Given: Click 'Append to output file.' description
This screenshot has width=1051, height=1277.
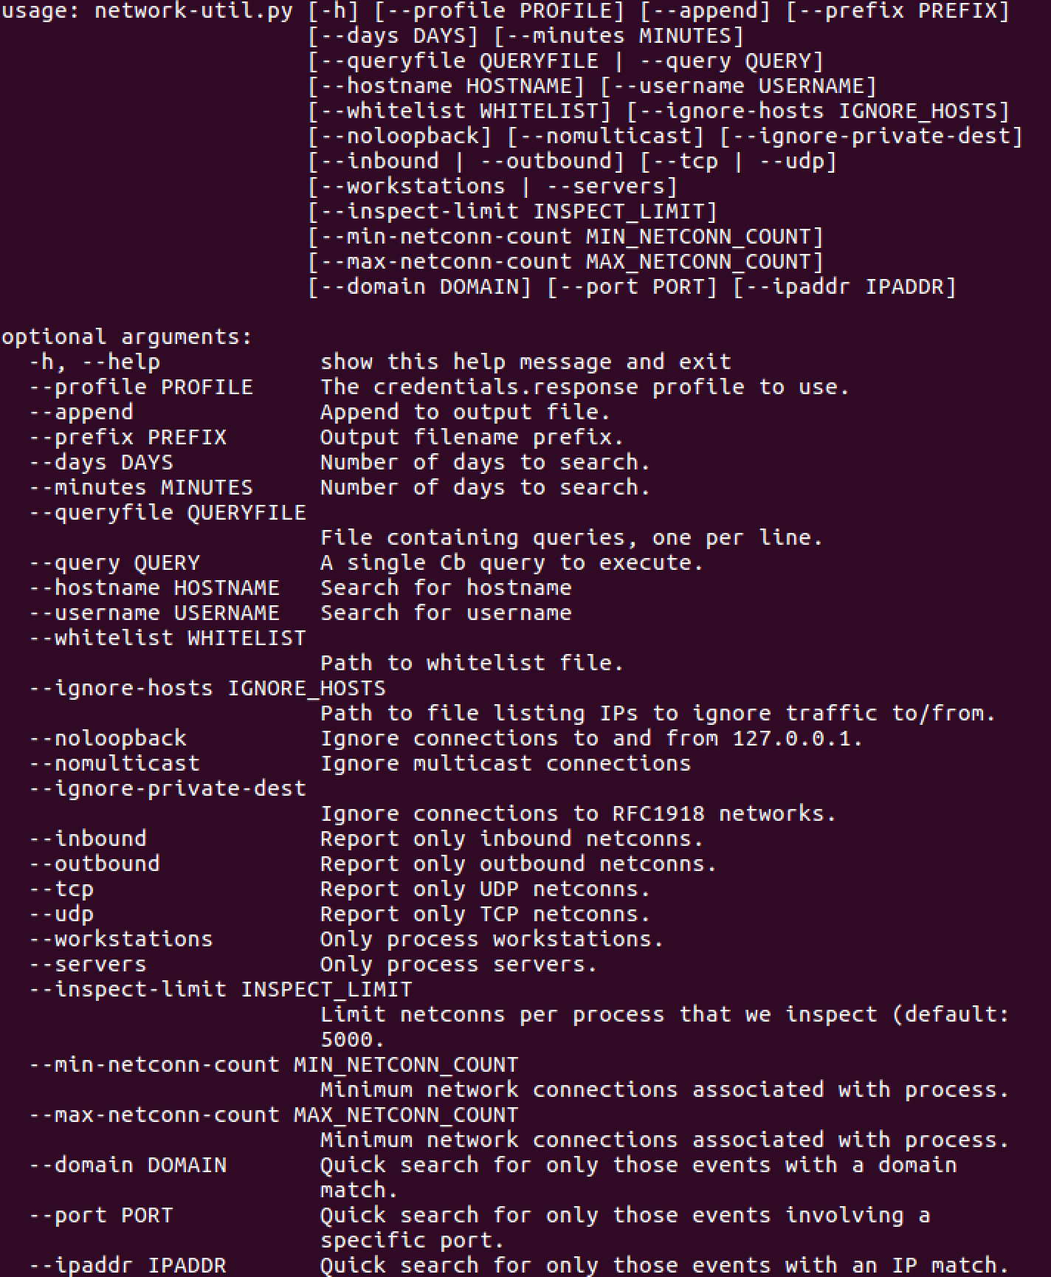Looking at the screenshot, I should [x=465, y=412].
